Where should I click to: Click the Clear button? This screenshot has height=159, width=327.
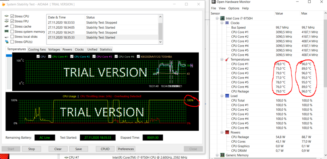coord(58,149)
